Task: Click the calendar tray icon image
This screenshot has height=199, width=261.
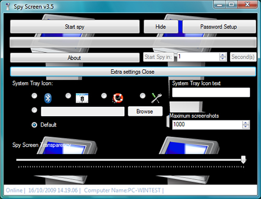Action: (82, 98)
